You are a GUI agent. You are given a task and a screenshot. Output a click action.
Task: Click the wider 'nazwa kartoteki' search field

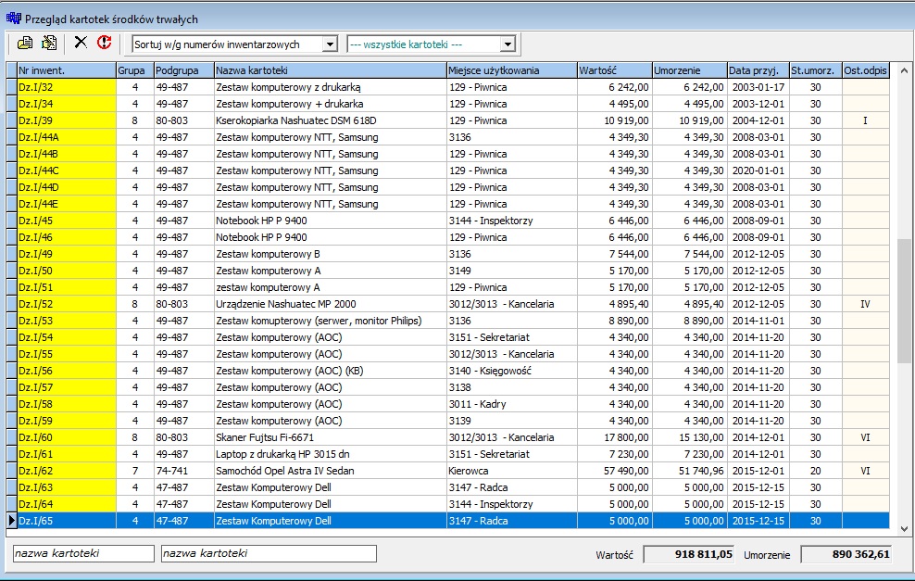click(x=269, y=553)
